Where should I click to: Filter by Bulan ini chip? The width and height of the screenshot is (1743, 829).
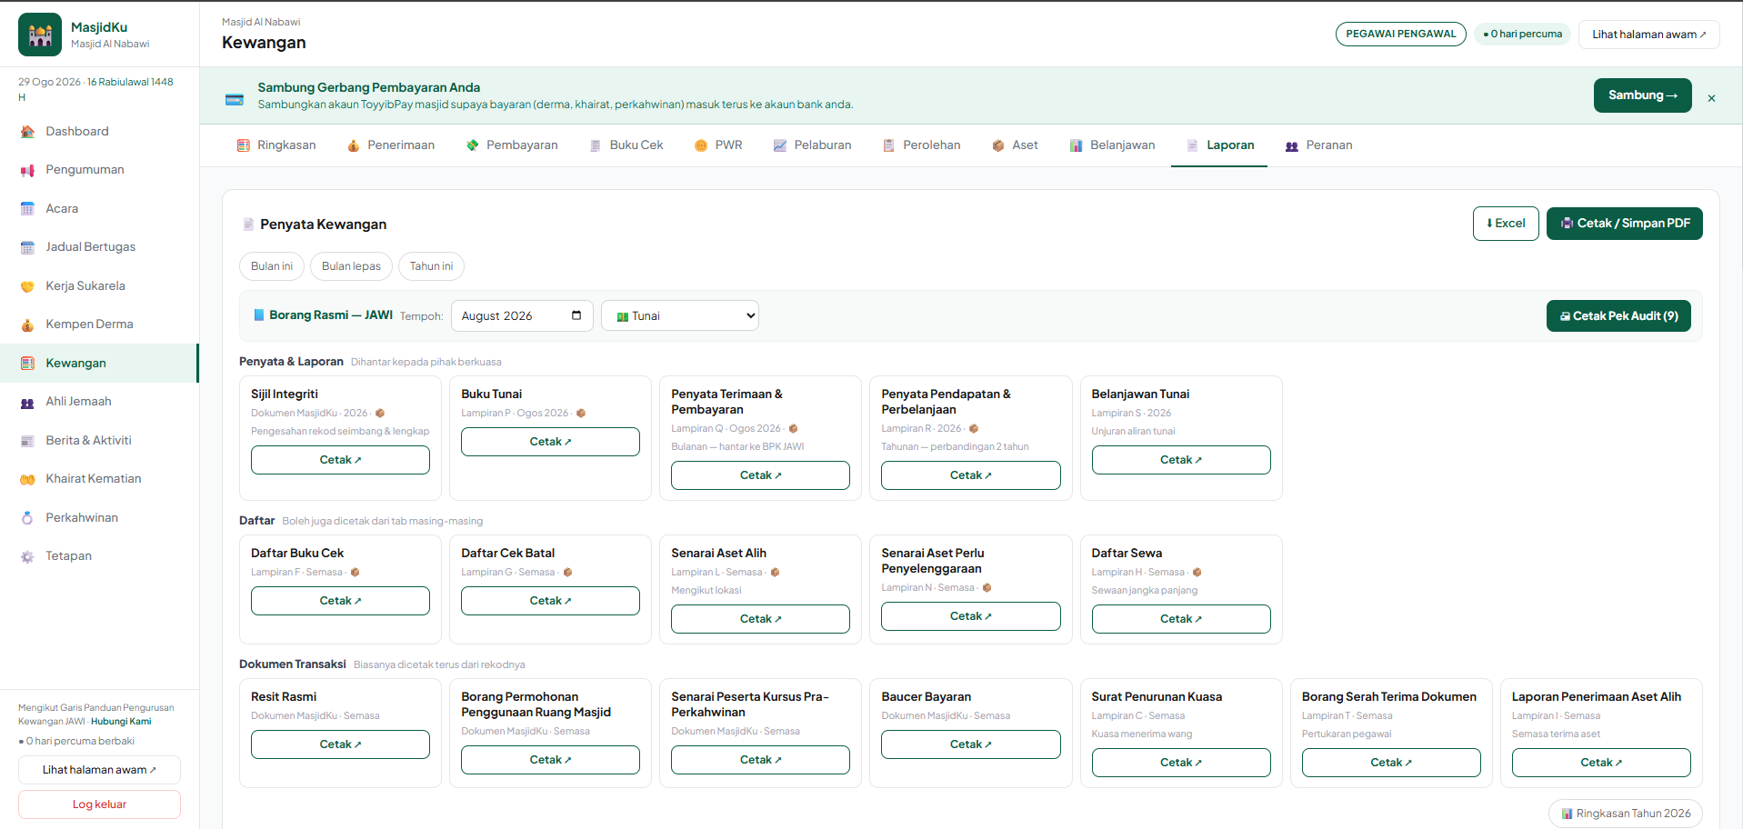(x=272, y=266)
